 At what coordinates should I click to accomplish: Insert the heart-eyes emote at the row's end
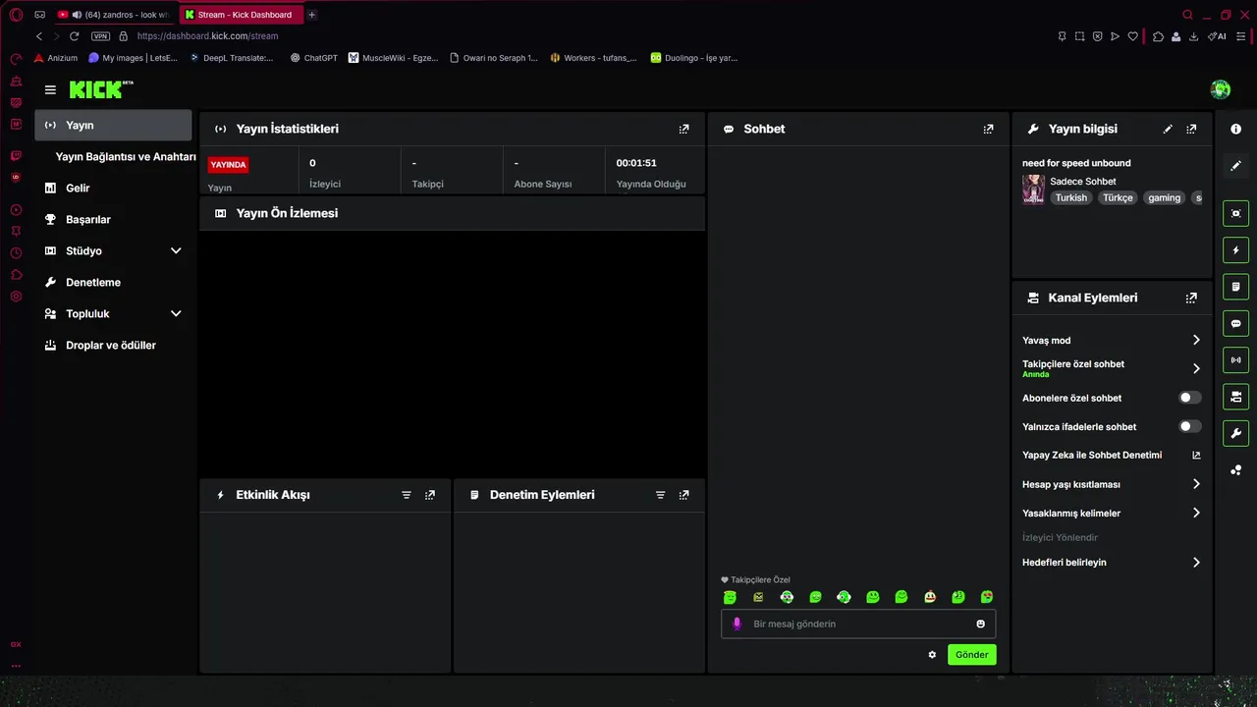tap(987, 597)
